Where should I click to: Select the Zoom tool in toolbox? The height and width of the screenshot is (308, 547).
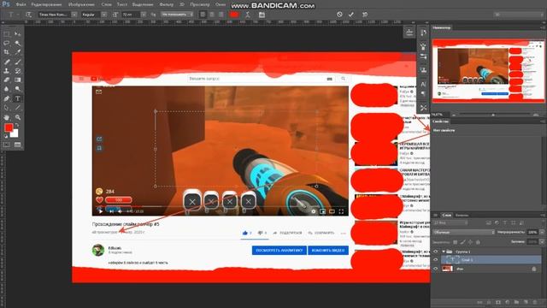pos(17,117)
